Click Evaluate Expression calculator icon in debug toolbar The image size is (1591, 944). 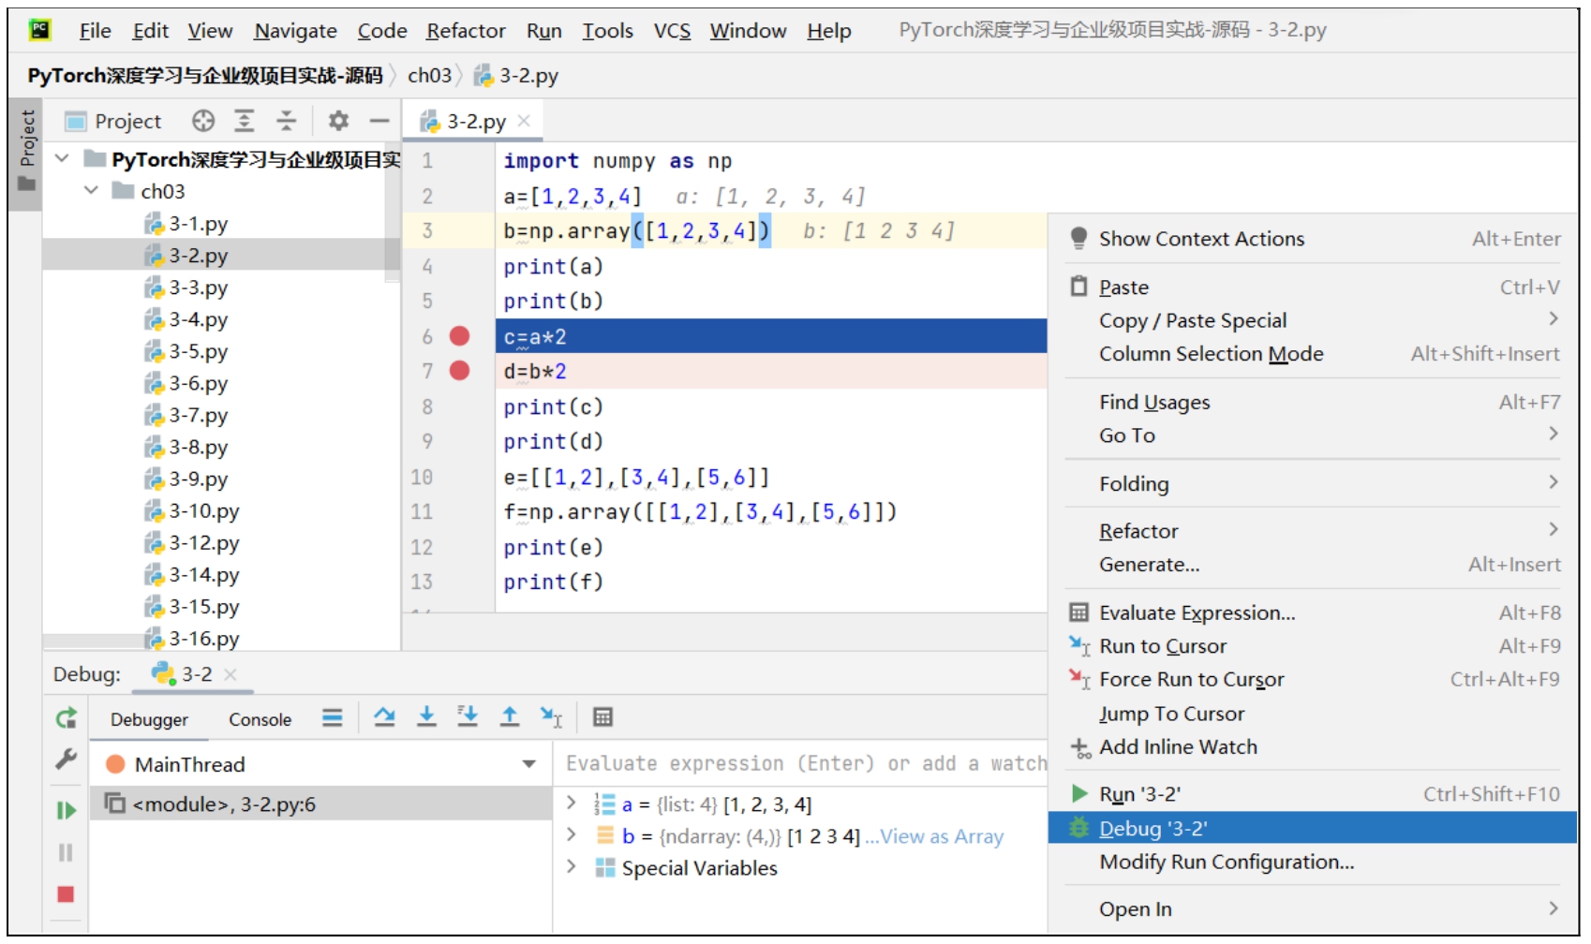tap(602, 717)
